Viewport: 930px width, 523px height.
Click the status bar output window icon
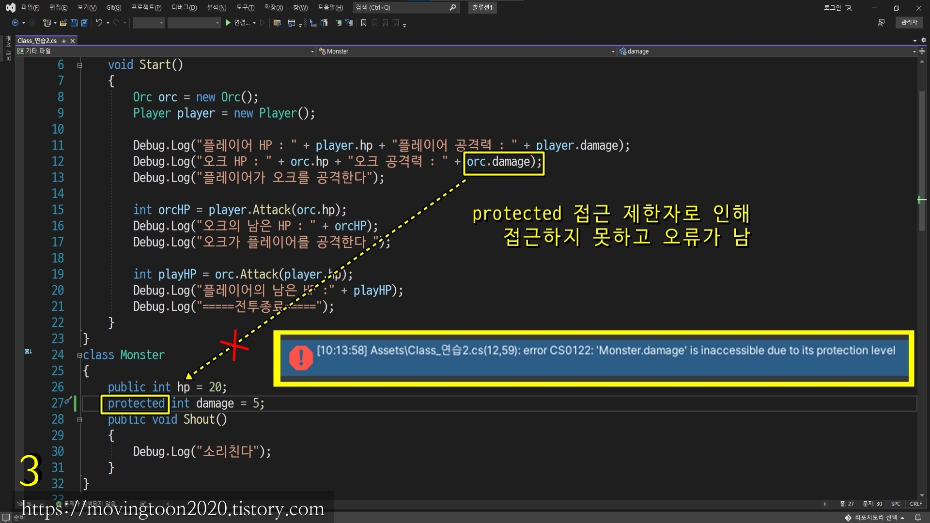click(x=6, y=518)
